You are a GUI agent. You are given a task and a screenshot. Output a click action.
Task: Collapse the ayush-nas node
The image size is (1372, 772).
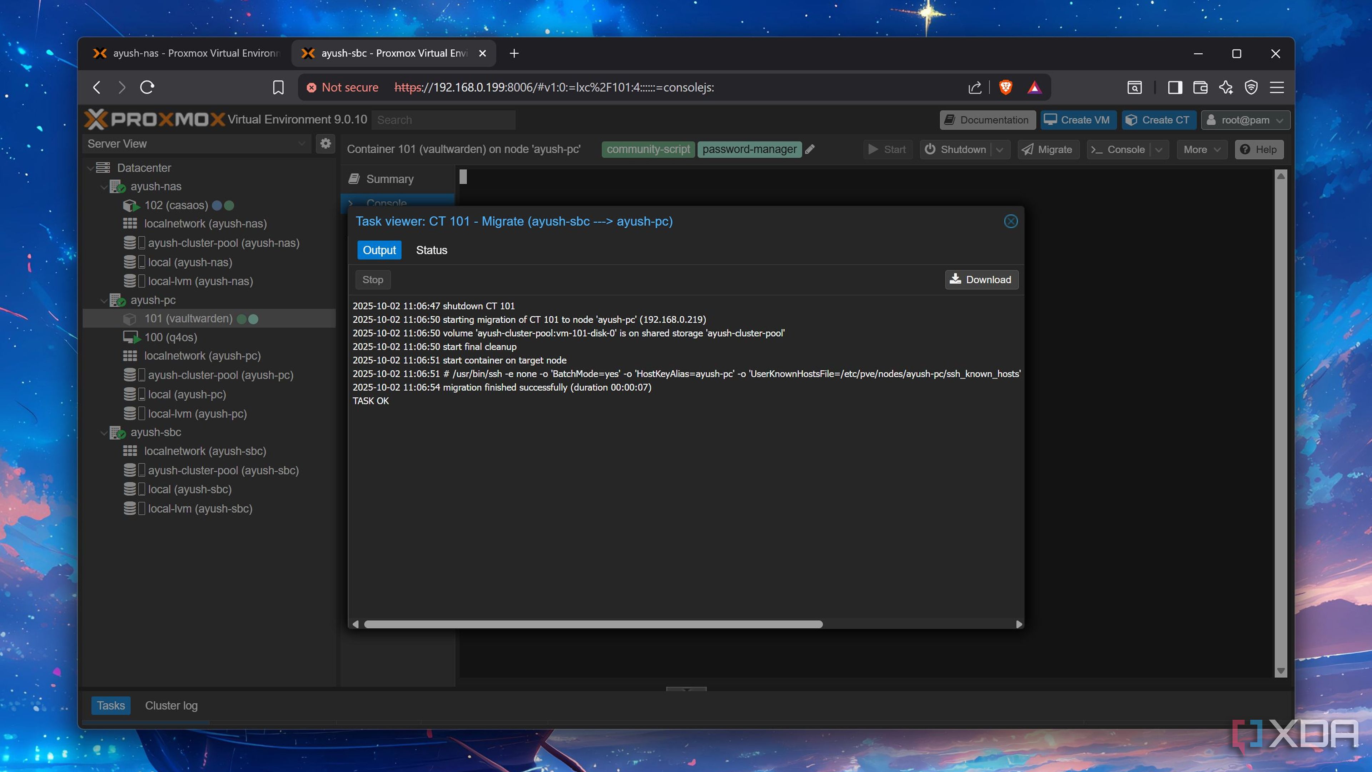(103, 187)
